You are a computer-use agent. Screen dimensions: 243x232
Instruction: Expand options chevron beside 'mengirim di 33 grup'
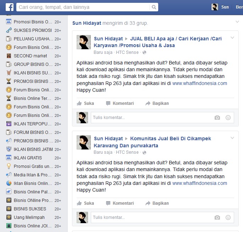pos(237,22)
